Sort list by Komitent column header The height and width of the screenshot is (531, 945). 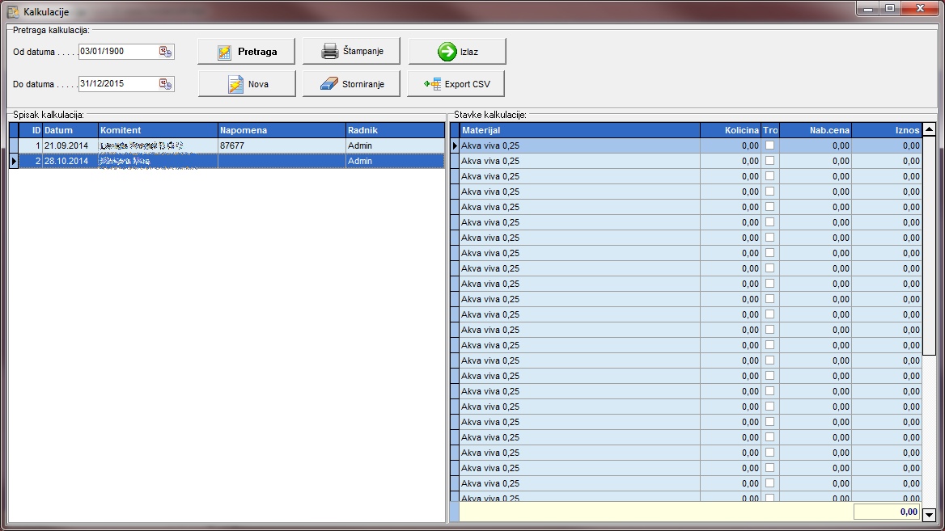[158, 130]
